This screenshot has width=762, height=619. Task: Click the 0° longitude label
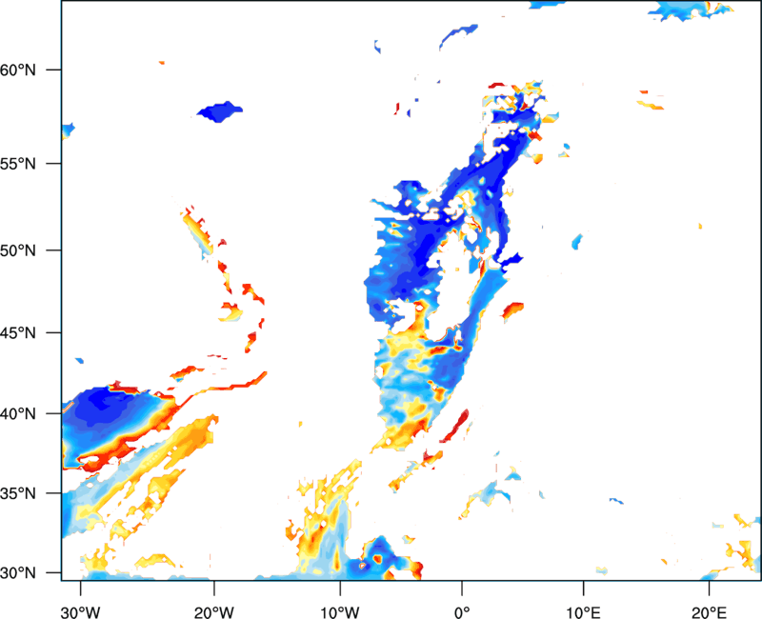pos(462,612)
